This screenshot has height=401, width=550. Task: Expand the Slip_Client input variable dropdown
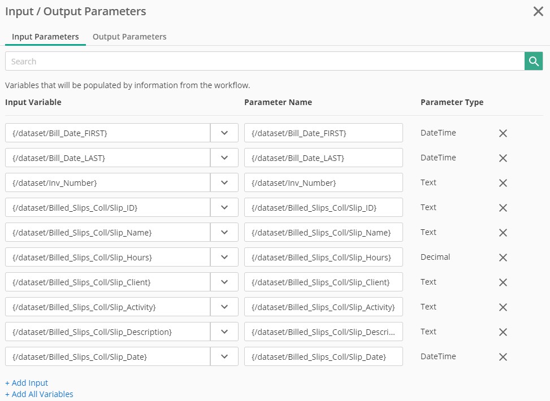point(224,282)
